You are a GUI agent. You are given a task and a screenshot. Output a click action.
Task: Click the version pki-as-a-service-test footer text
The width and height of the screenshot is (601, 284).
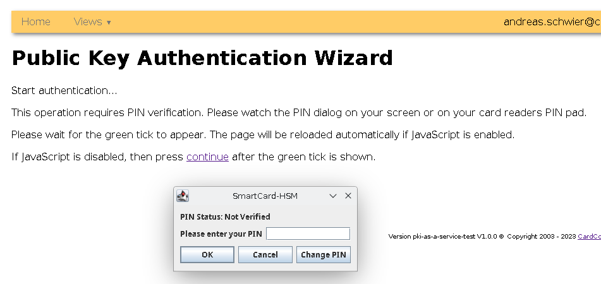(x=442, y=237)
